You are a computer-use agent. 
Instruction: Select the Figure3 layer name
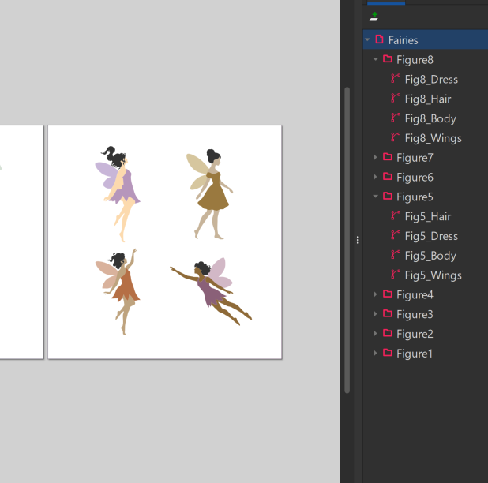pyautogui.click(x=415, y=314)
